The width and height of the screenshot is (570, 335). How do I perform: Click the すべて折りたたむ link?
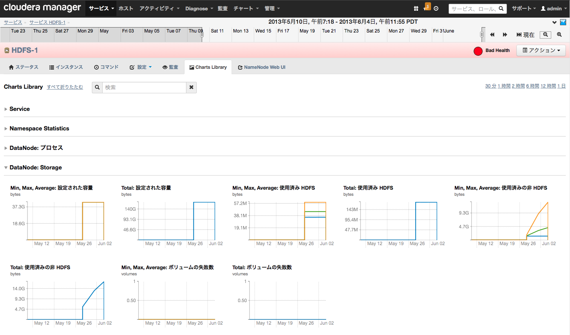[65, 87]
